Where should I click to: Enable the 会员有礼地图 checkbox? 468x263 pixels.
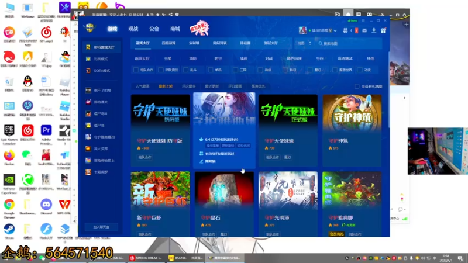coord(357,86)
